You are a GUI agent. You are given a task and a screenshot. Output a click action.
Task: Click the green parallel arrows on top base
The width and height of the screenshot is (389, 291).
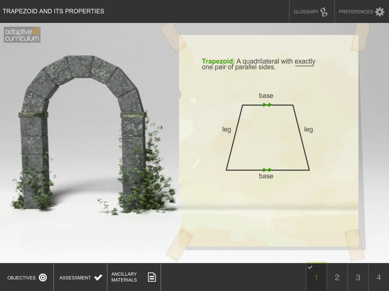click(268, 105)
